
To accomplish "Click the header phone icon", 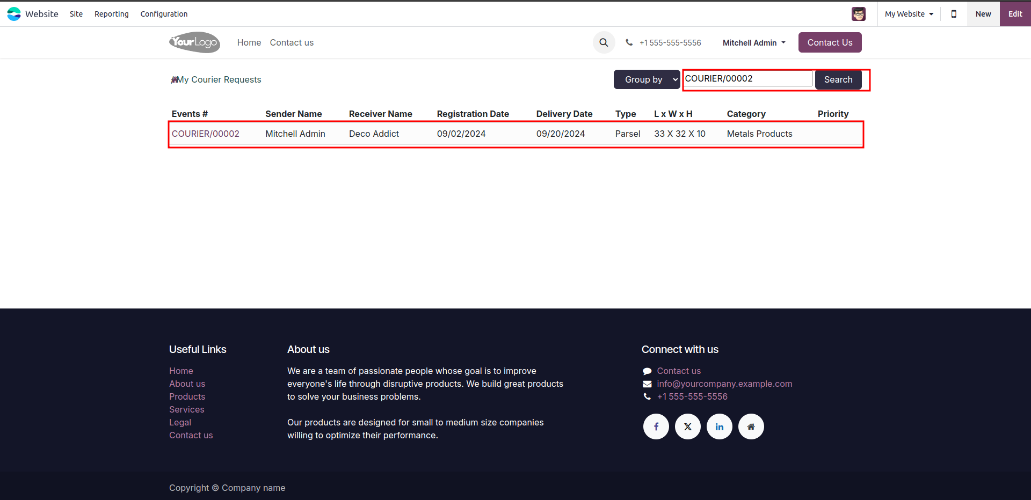I will coord(629,42).
